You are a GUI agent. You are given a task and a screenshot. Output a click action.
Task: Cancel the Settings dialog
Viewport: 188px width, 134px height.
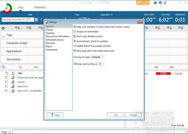[133, 115]
